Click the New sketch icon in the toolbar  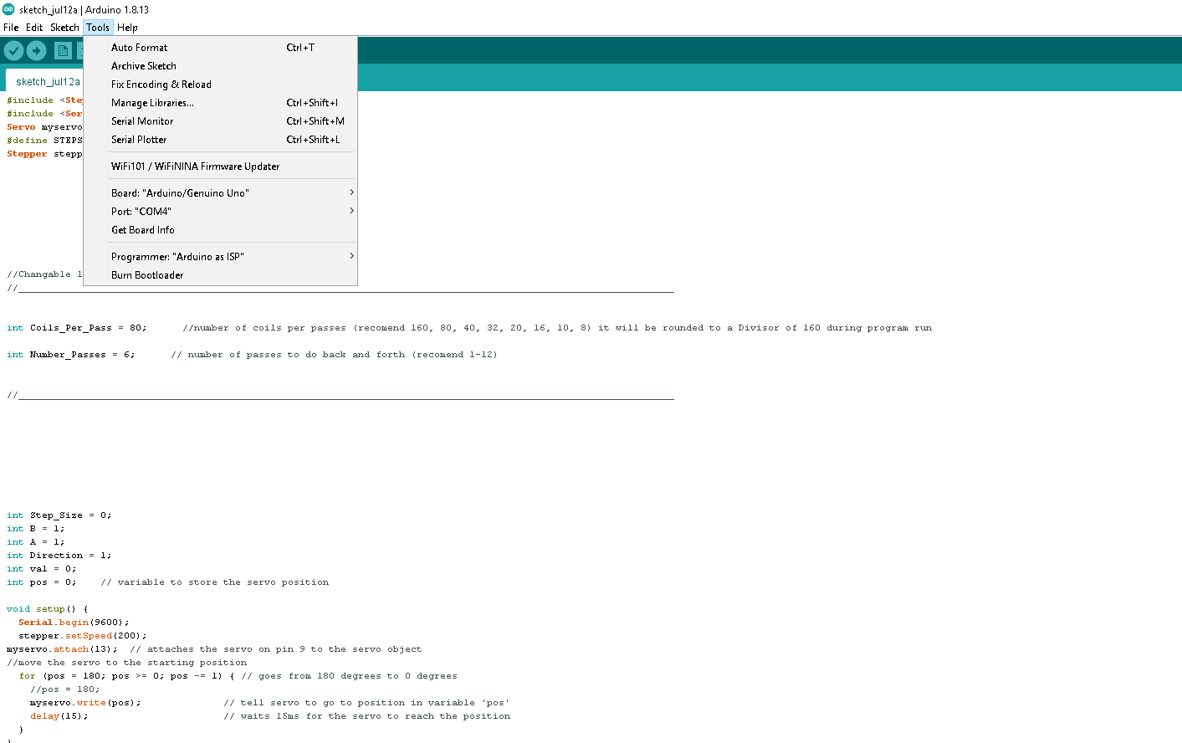(63, 50)
